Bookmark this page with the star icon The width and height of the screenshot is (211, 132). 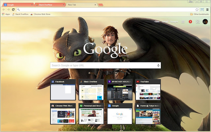(197, 10)
